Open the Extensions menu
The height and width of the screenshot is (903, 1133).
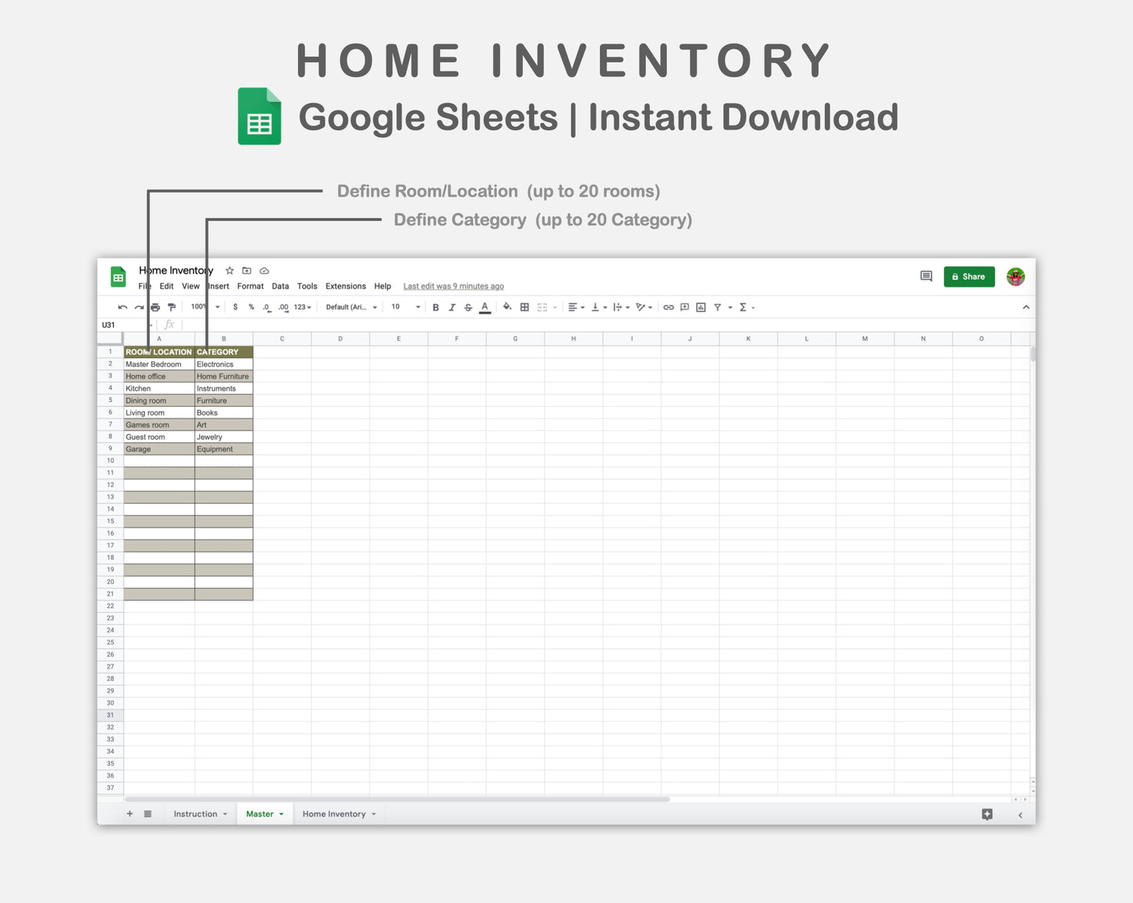pos(345,286)
